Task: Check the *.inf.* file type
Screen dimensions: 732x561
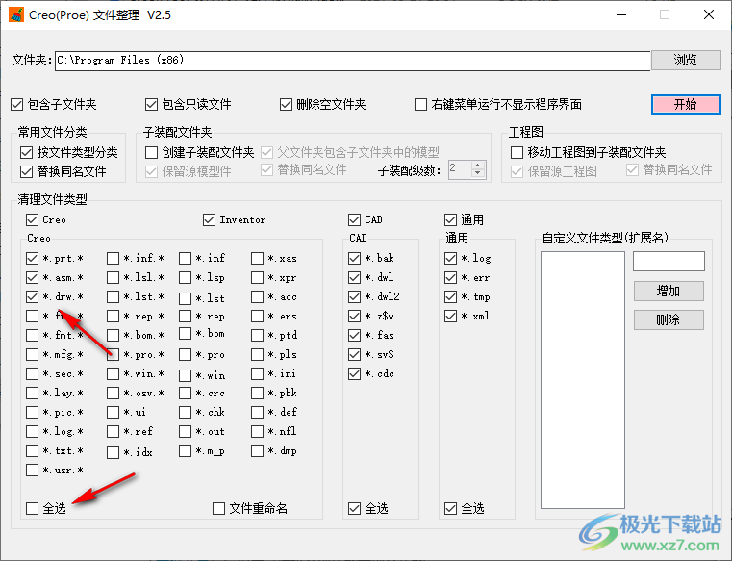Action: (x=113, y=258)
